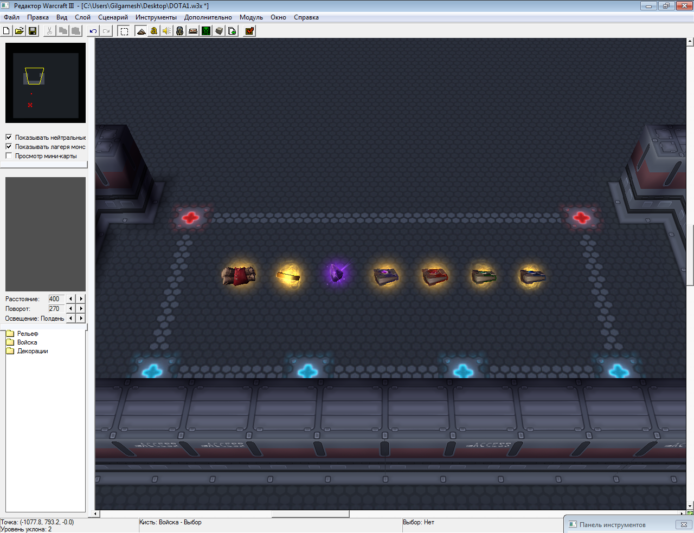Activate the dashed selection brush tool
694x533 pixels.
tap(124, 31)
